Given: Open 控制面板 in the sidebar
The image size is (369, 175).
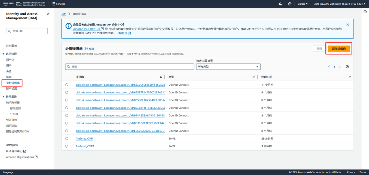Looking at the screenshot, I should click(12, 46).
